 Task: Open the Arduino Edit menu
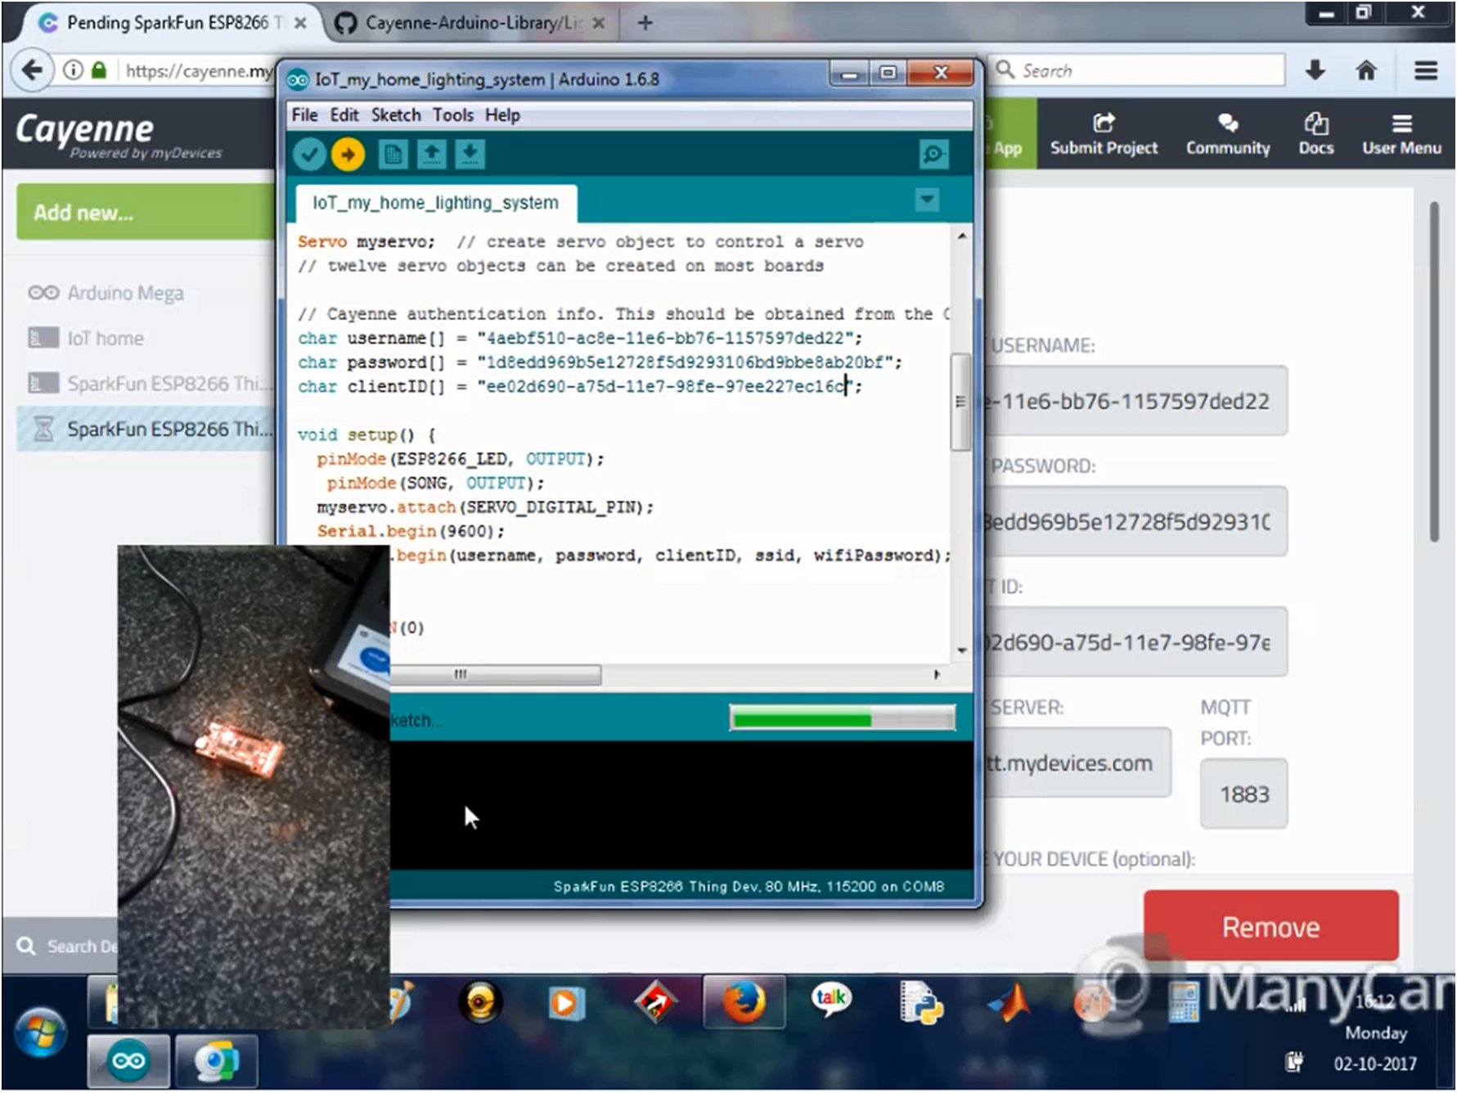[x=344, y=115]
